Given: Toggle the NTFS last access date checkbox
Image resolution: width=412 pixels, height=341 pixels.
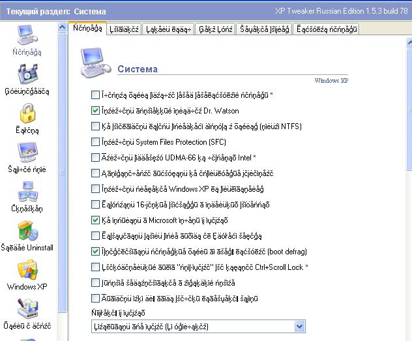Looking at the screenshot, I should (x=95, y=126).
